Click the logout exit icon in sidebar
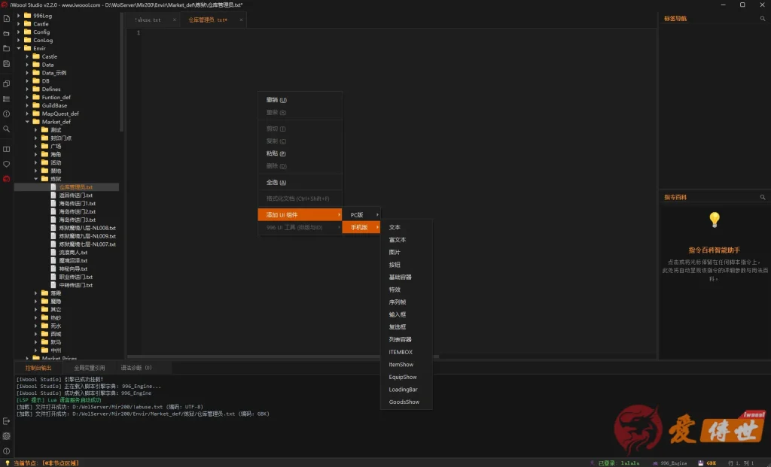771x467 pixels. click(x=6, y=421)
